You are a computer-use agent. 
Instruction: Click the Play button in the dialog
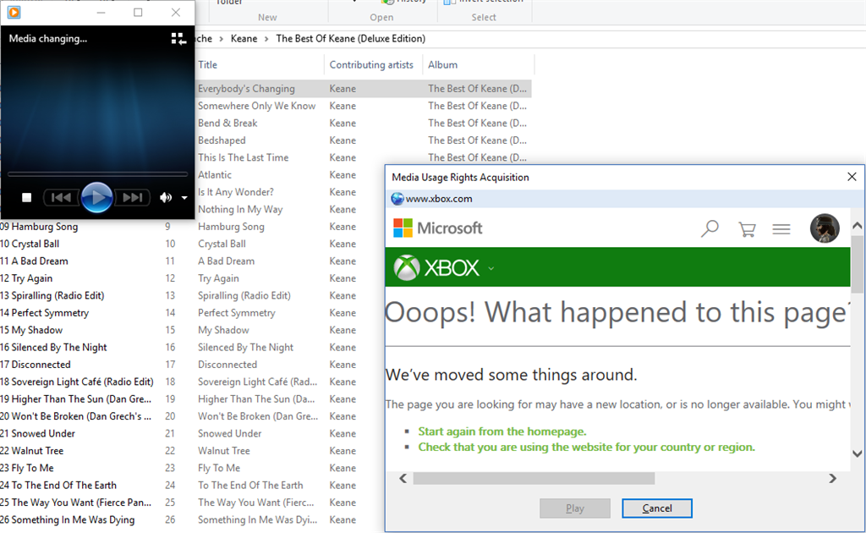575,508
